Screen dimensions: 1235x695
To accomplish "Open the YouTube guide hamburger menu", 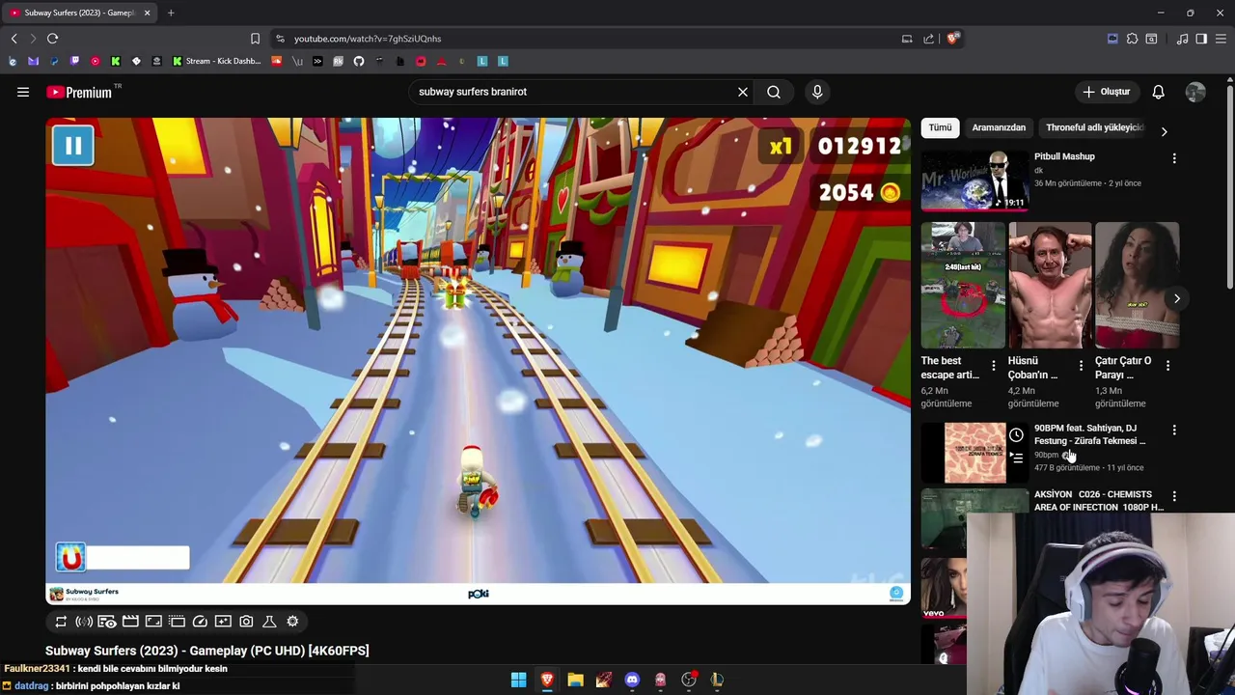I will [x=23, y=92].
